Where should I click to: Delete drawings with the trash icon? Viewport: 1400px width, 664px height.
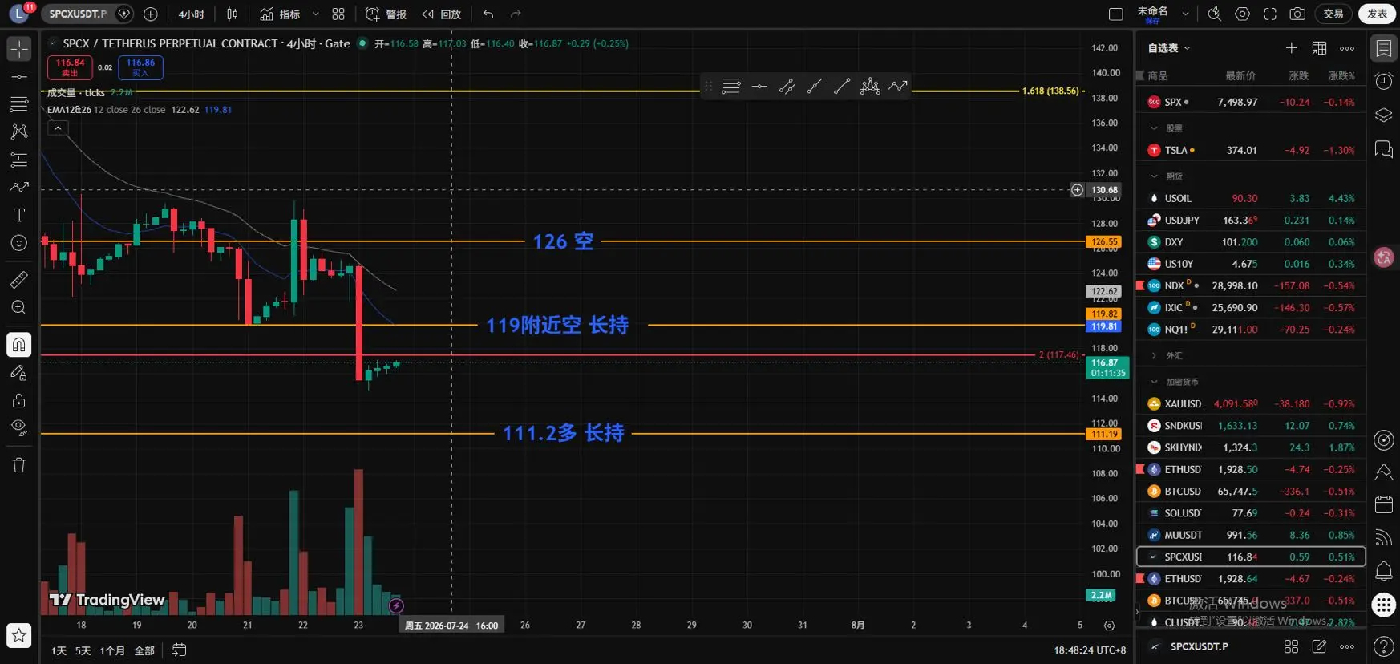(x=19, y=465)
